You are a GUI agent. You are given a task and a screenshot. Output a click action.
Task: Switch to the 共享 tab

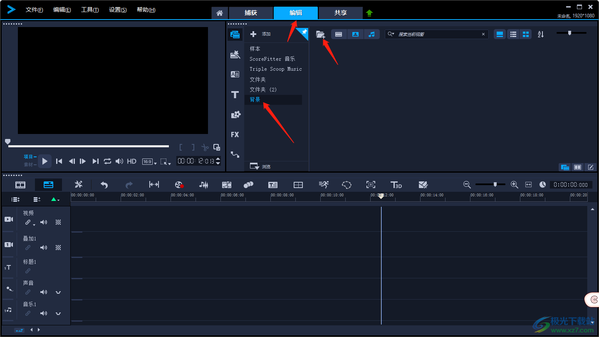[341, 13]
